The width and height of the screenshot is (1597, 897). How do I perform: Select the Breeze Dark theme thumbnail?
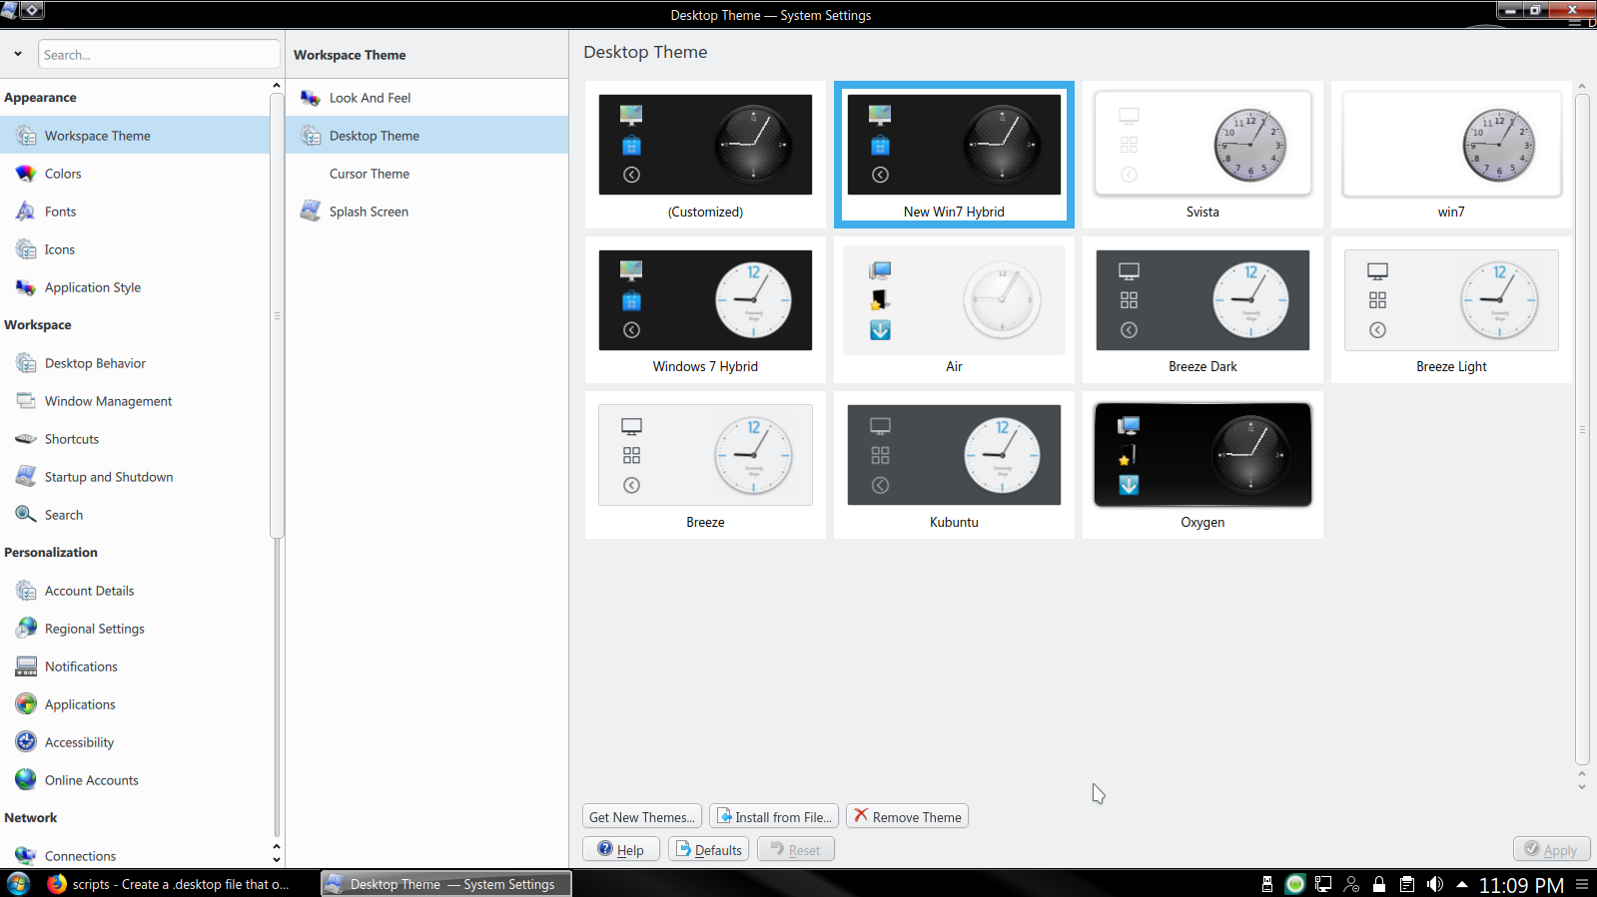point(1202,310)
